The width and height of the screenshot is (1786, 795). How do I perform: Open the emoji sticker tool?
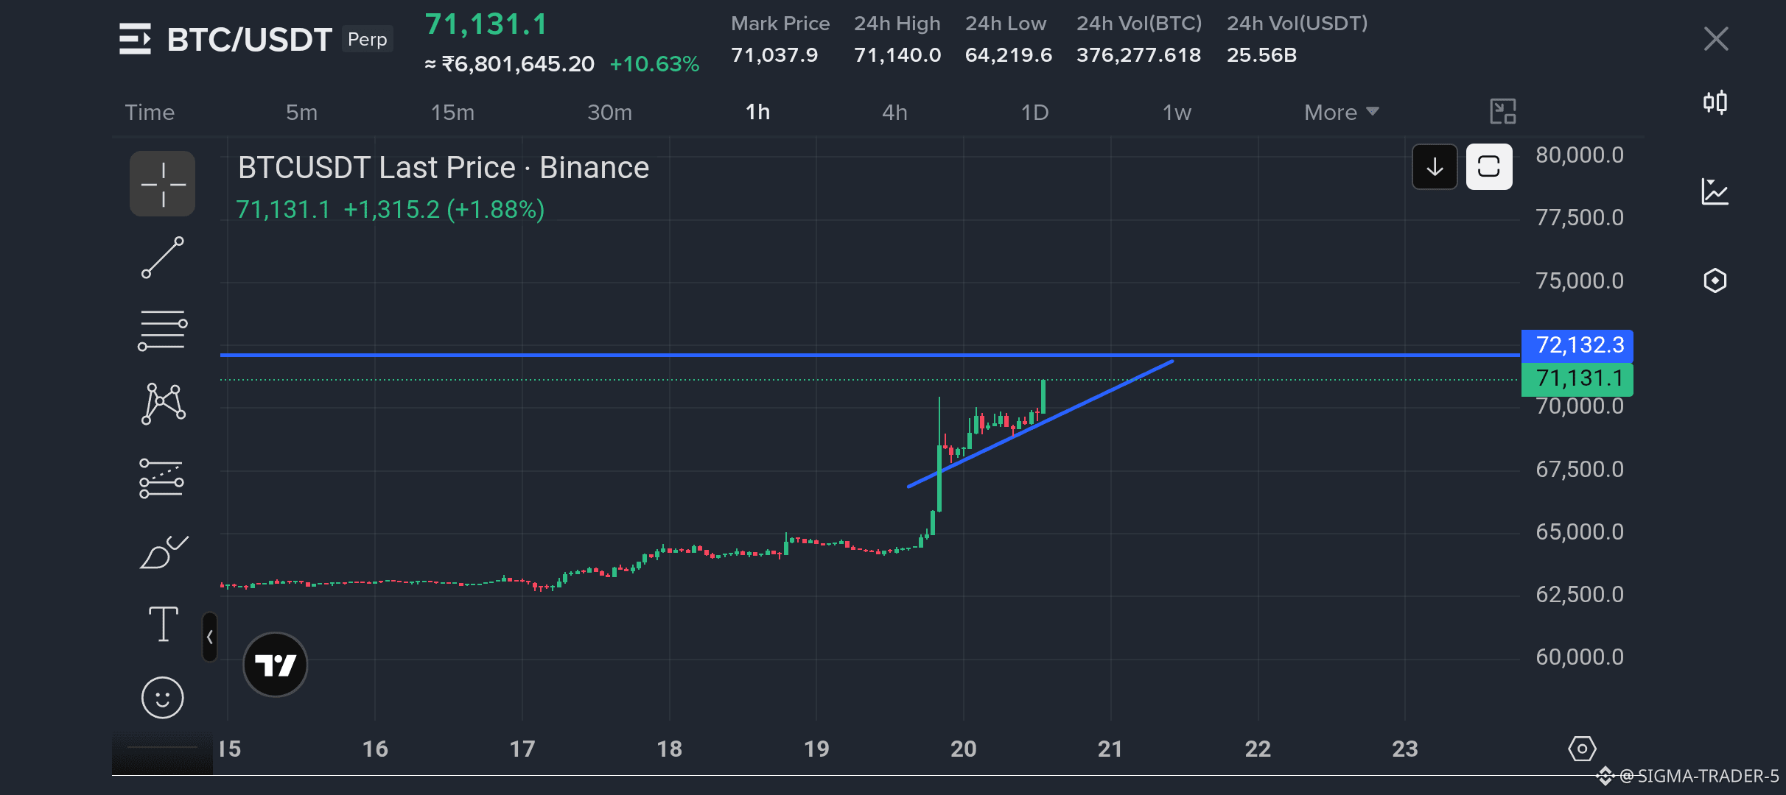[162, 697]
